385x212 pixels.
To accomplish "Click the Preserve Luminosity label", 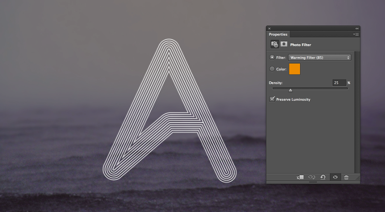I will [x=293, y=99].
